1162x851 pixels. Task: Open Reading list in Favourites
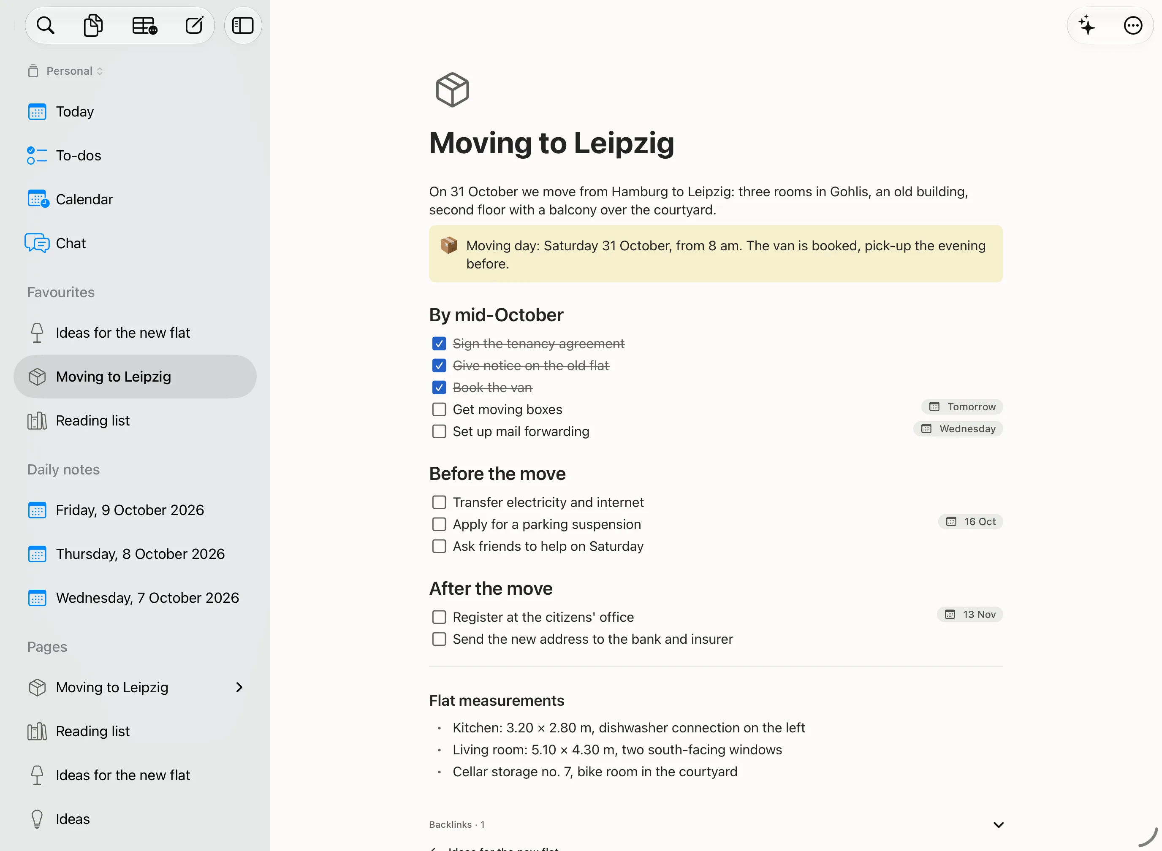click(x=135, y=420)
